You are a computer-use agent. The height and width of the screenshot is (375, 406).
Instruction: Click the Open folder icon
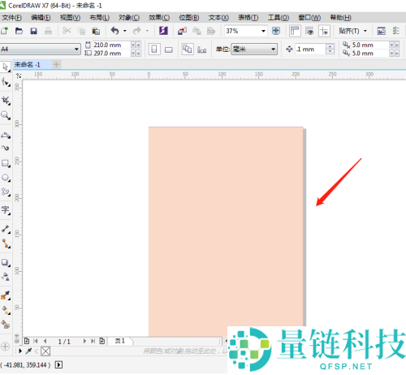[x=19, y=31]
